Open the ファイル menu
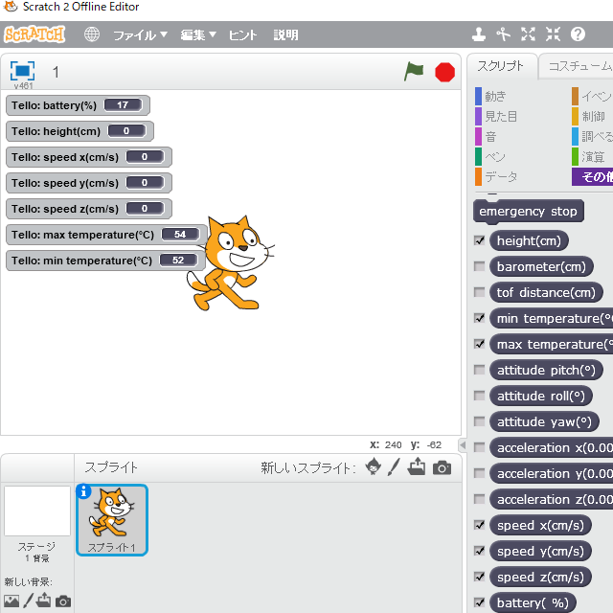 click(140, 35)
